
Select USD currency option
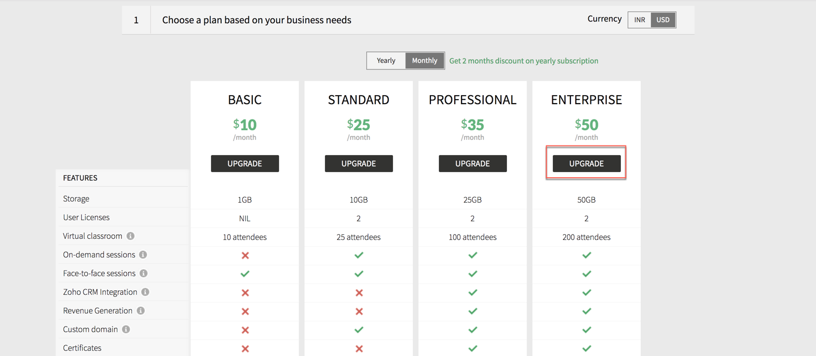663,20
